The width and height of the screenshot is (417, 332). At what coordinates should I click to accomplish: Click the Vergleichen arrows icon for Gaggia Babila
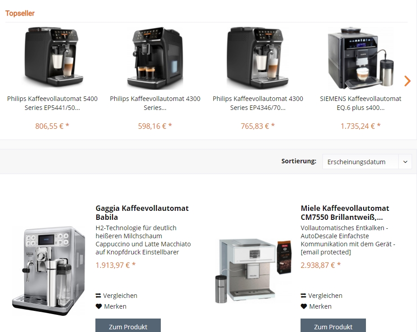(99, 296)
